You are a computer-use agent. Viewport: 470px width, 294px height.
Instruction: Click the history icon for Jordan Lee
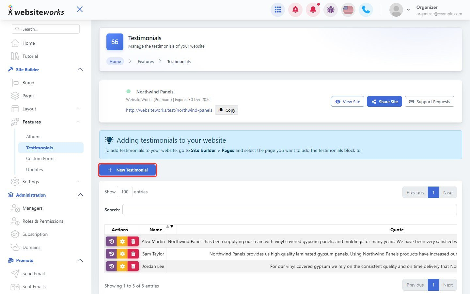[112, 266]
